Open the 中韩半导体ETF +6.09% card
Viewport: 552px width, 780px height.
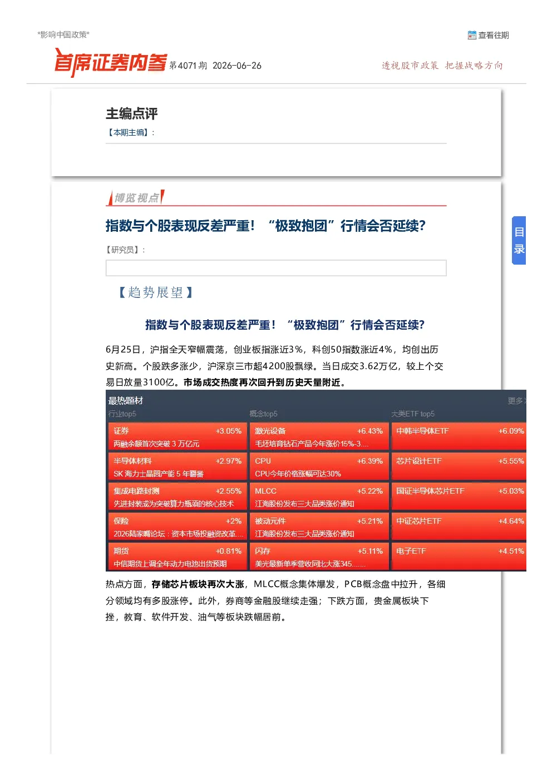coord(459,436)
